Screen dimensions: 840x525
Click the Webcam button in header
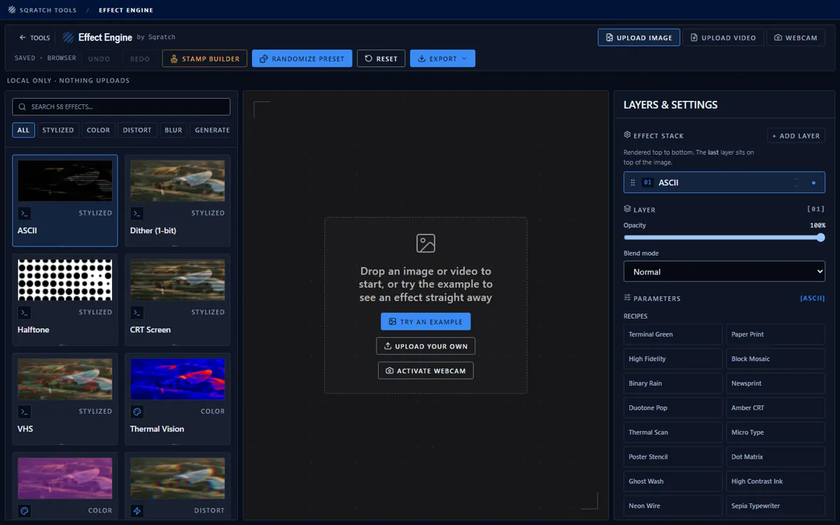point(796,38)
